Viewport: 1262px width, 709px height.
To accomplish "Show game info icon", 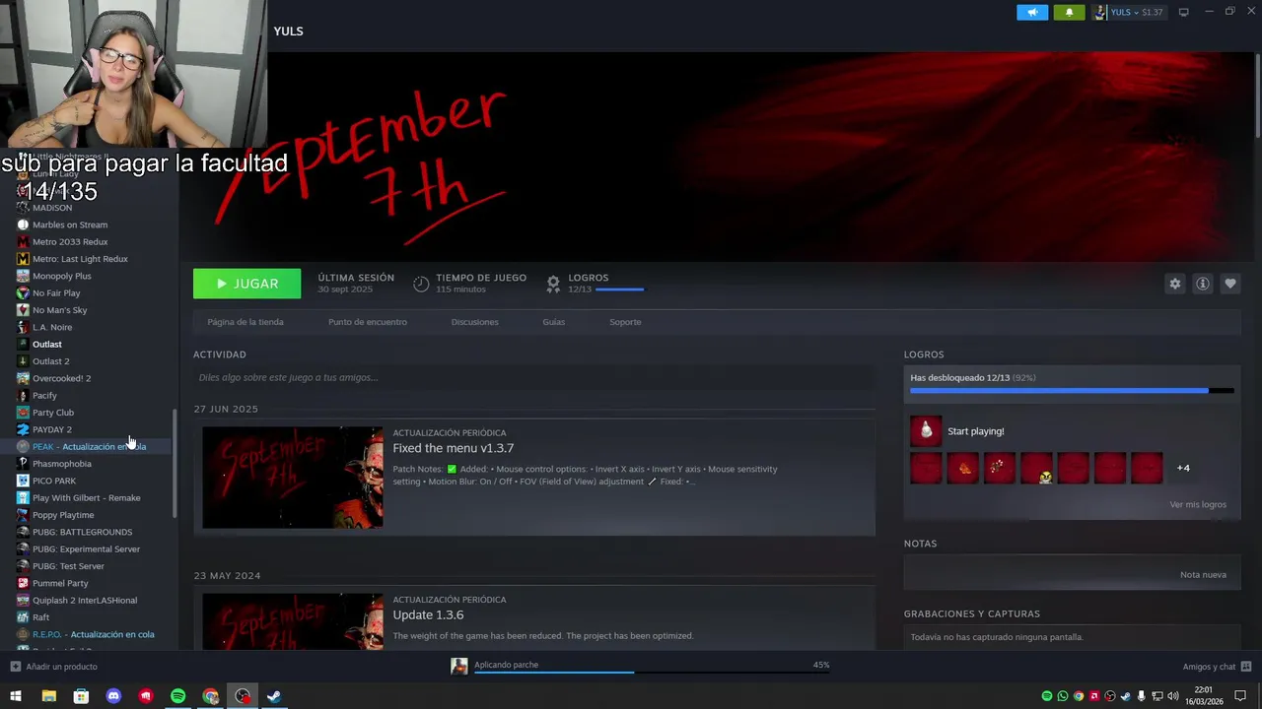I will click(x=1202, y=284).
